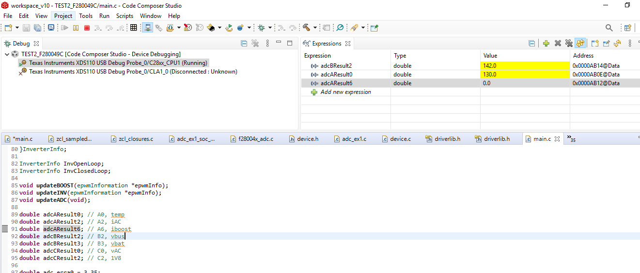Open the File menu

[x=8, y=15]
